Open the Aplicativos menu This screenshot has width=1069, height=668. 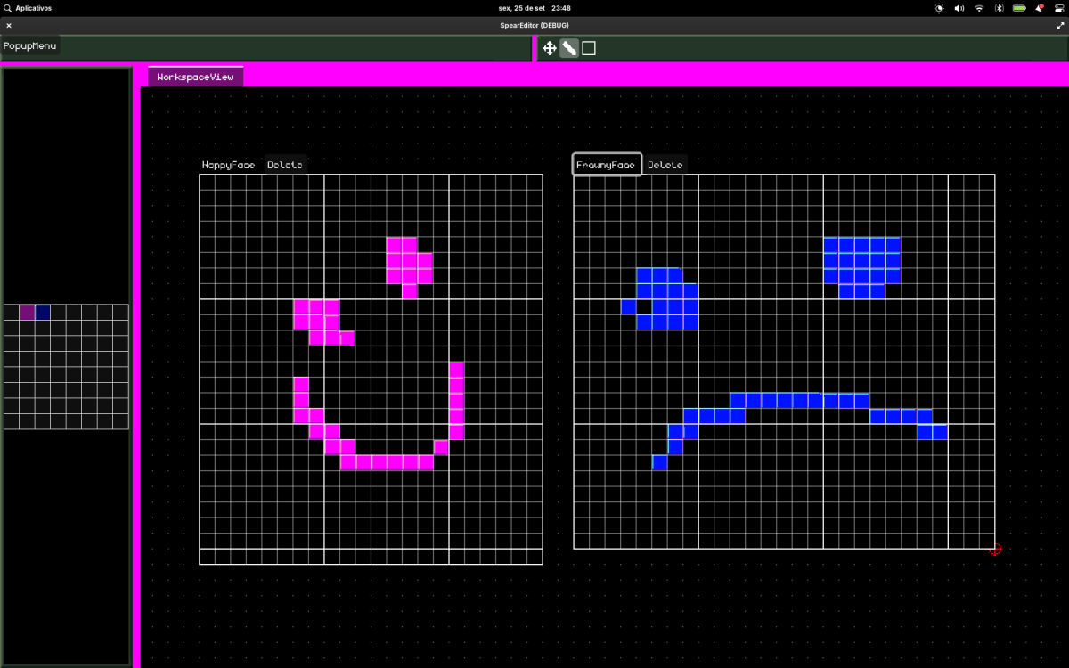pos(28,8)
